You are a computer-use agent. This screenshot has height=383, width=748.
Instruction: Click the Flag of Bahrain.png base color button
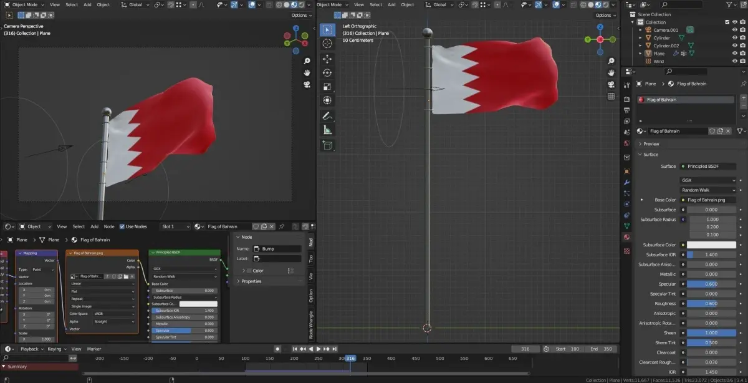coord(708,200)
